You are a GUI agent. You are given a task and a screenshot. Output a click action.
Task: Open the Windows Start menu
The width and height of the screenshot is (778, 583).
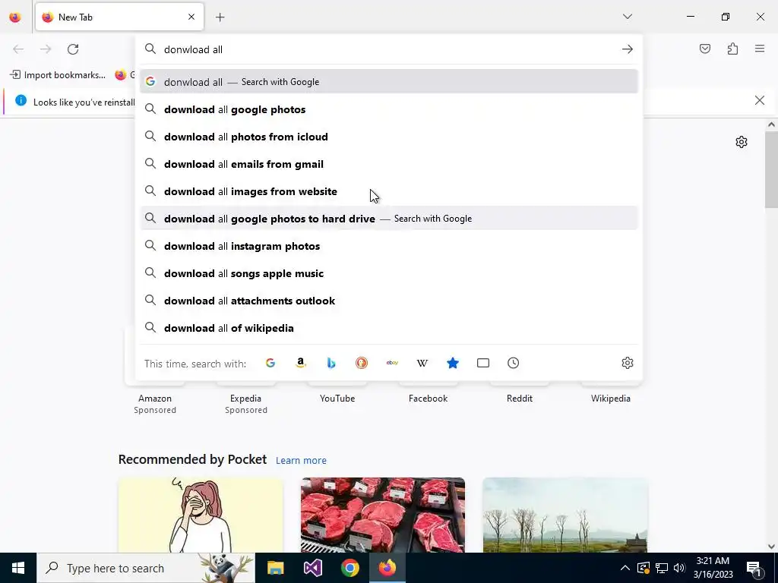[18, 568]
